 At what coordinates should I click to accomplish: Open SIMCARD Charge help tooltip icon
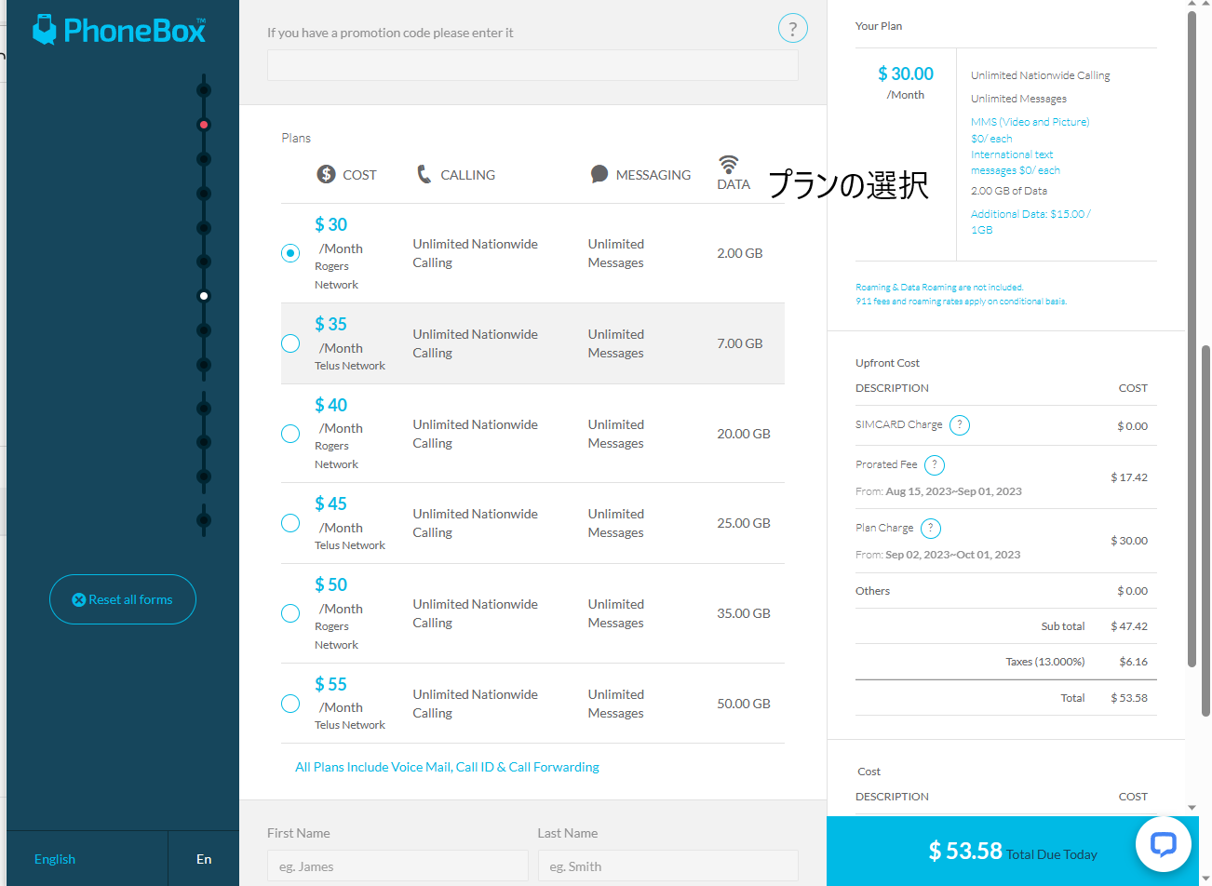click(960, 425)
